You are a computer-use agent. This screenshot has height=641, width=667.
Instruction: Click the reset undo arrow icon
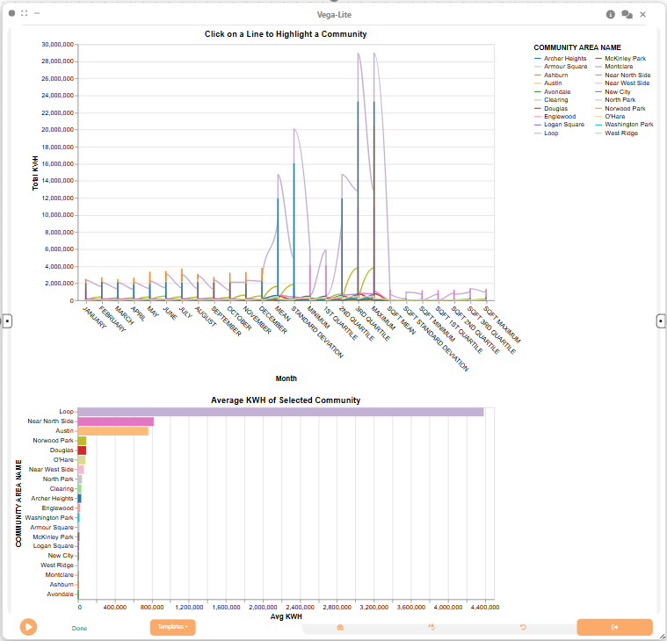[x=523, y=627]
